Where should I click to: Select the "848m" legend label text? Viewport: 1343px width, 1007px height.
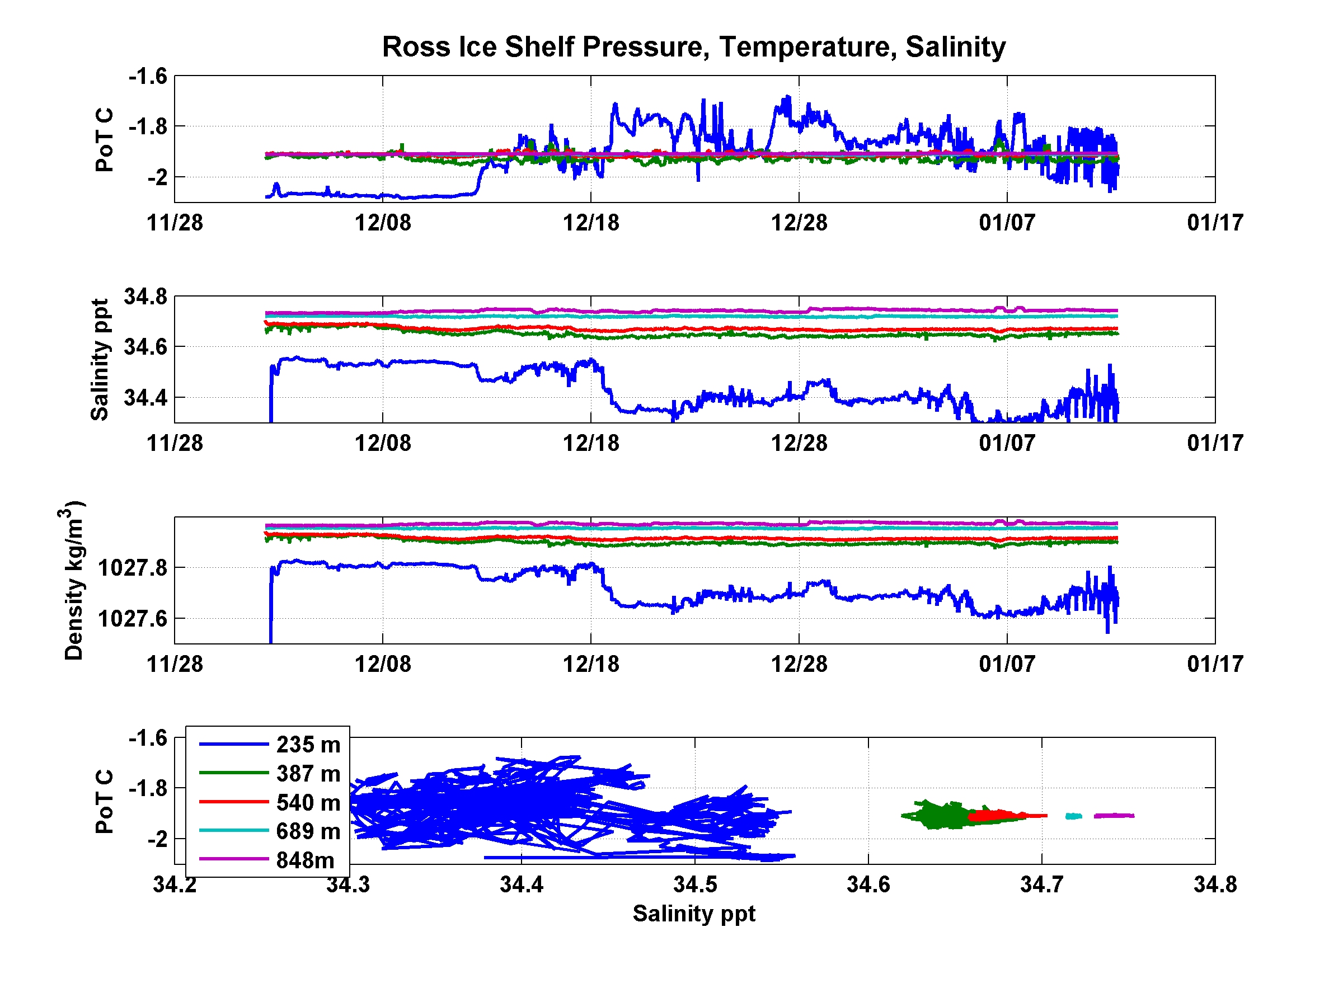click(306, 860)
